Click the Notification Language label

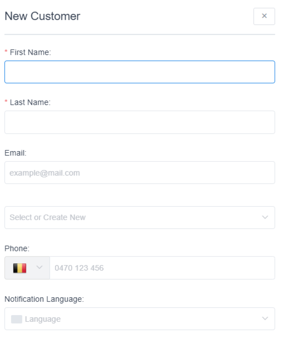44,299
